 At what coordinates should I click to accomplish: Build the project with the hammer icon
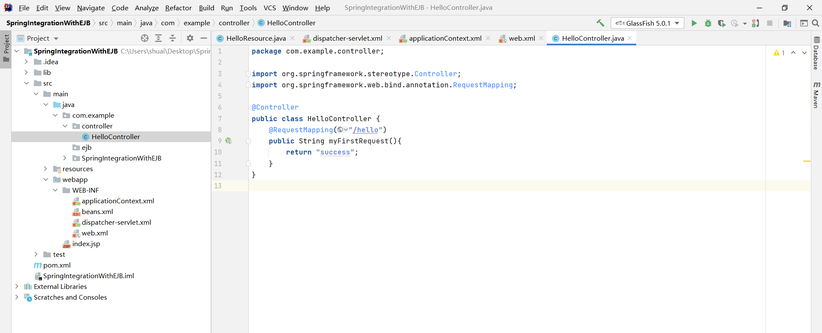pyautogui.click(x=600, y=23)
